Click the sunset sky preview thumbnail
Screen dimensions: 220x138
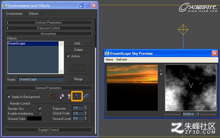coord(132,88)
